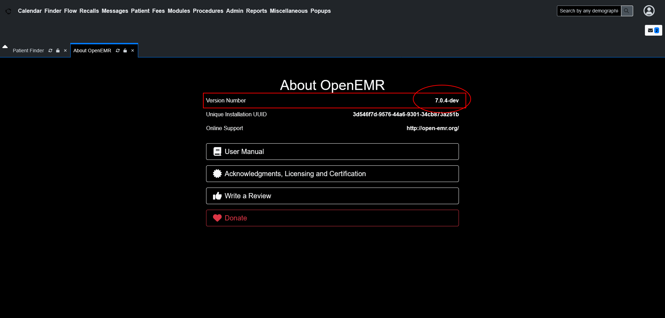
Task: Focus the demographics search field
Action: point(588,11)
